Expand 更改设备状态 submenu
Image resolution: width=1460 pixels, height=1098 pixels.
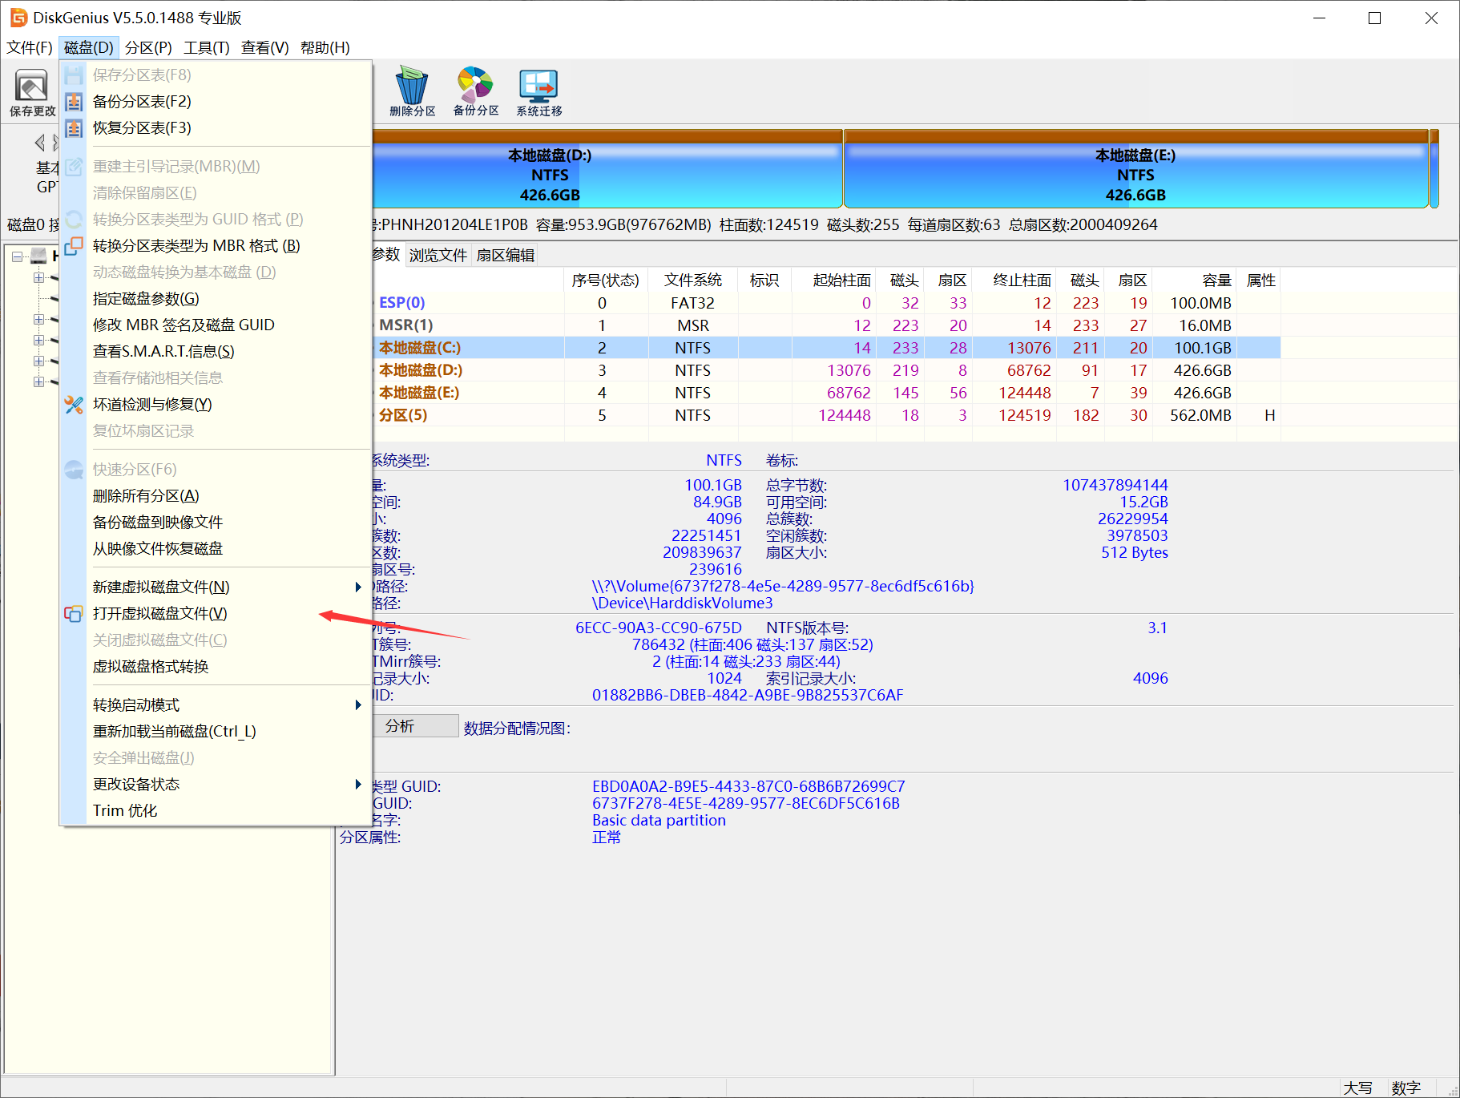pyautogui.click(x=216, y=785)
